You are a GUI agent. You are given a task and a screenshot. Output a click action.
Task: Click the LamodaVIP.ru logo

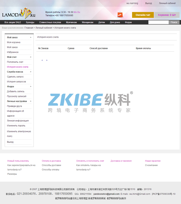tap(19, 14)
